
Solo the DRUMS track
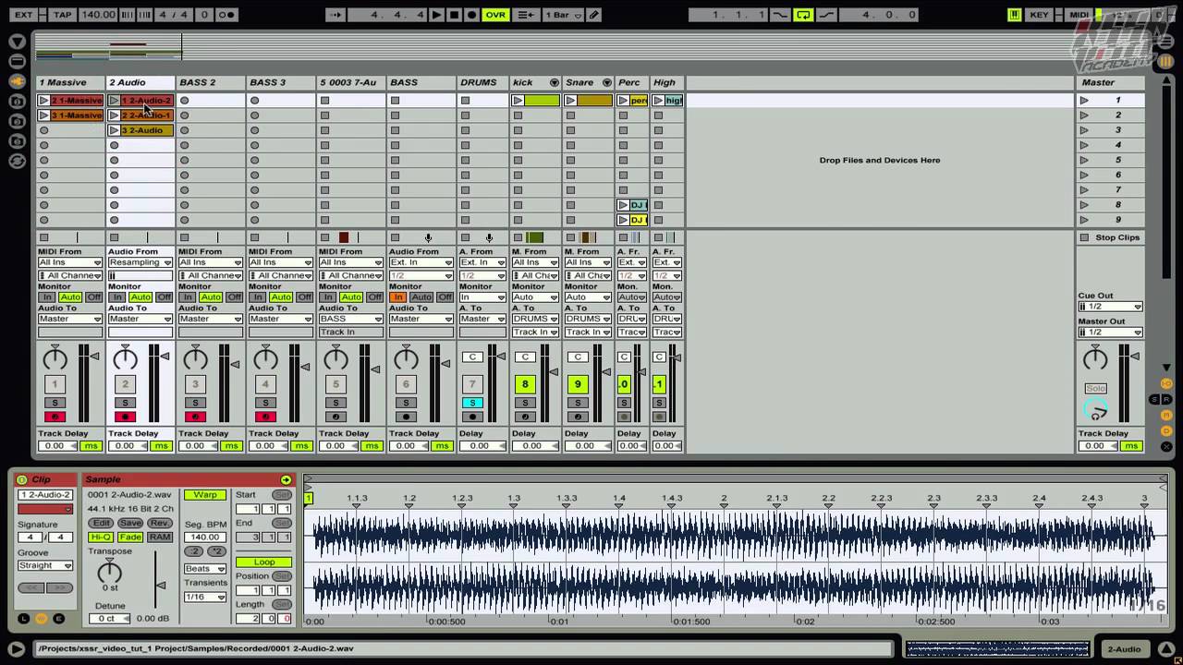pyautogui.click(x=472, y=403)
